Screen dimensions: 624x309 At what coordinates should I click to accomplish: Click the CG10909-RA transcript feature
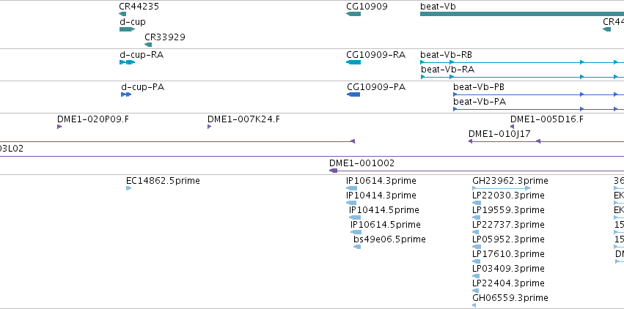click(x=353, y=62)
